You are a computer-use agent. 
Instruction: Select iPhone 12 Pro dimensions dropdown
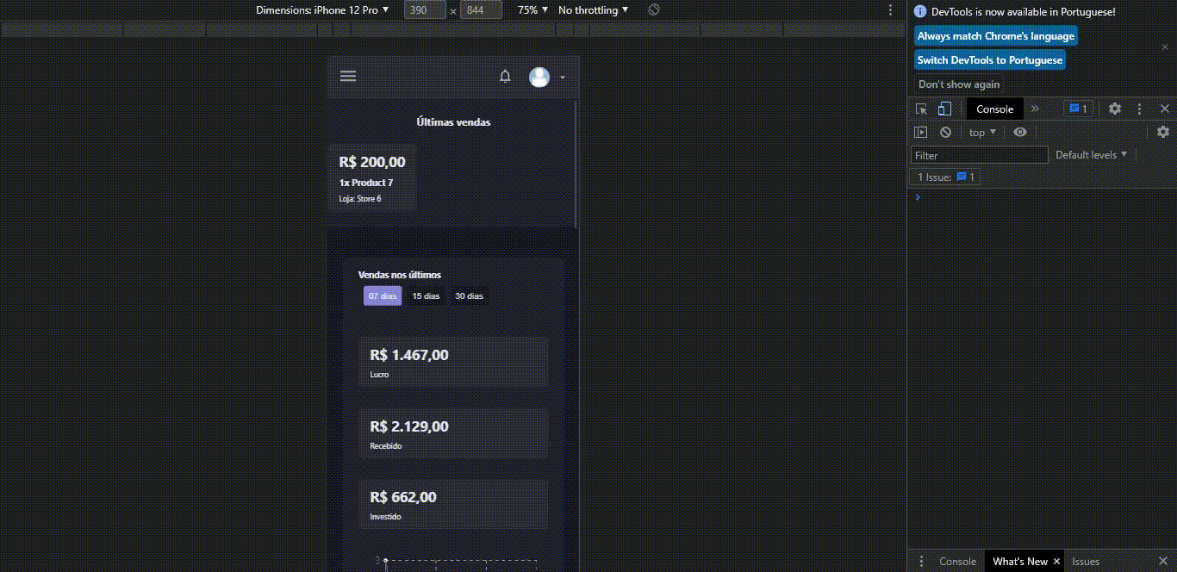(322, 10)
